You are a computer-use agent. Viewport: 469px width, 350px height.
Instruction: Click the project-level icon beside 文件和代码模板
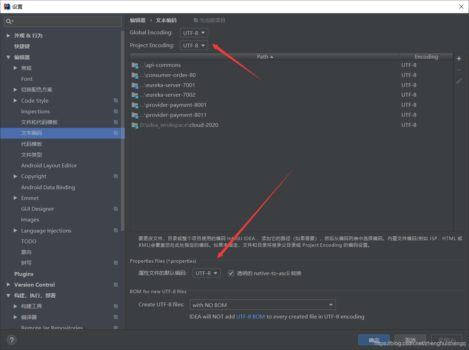pyautogui.click(x=116, y=122)
